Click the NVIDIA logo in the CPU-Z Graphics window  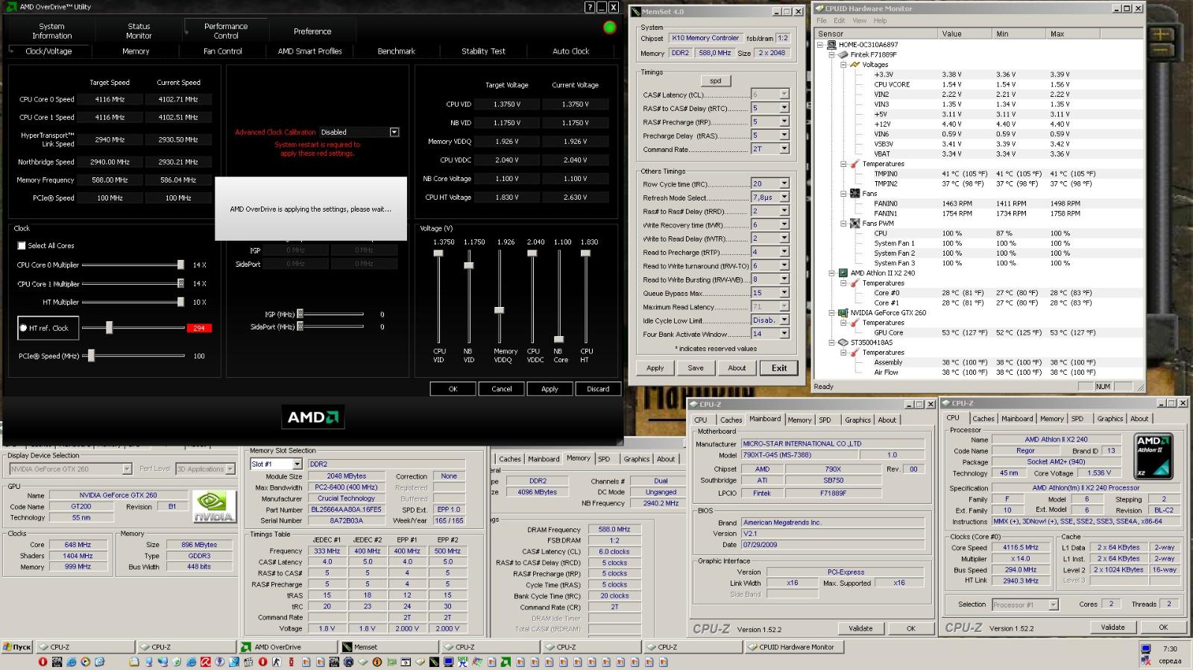click(214, 506)
